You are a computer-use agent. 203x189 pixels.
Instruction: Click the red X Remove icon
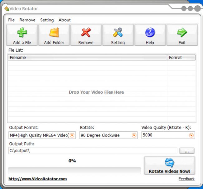[86, 32]
